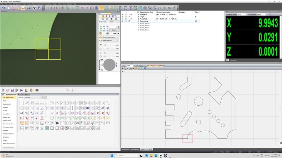Image resolution: width=282 pixels, height=158 pixels.
Task: Select the green line tool icon in first row
Action: click(62, 103)
